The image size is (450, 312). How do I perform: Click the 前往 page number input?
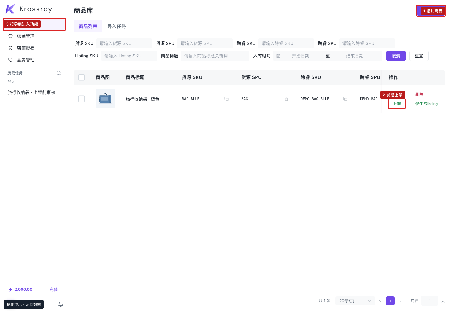(430, 301)
